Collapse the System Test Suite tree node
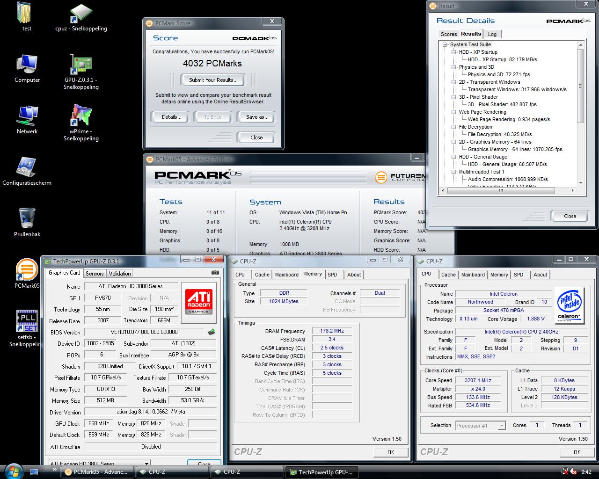599x479 pixels. click(446, 44)
